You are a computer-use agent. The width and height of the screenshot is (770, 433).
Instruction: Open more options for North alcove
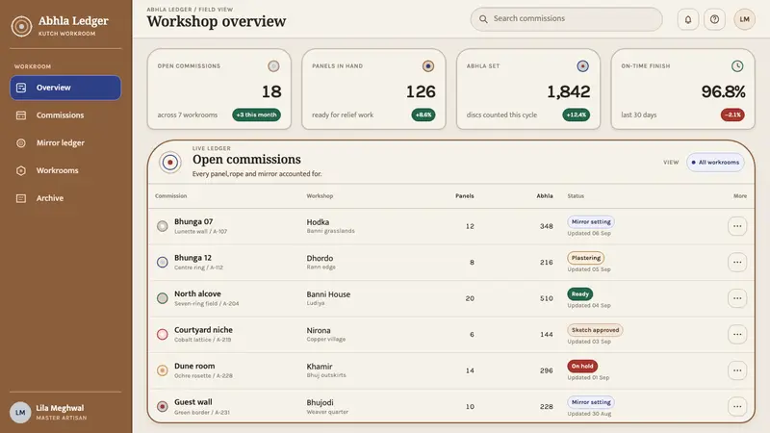(x=737, y=298)
